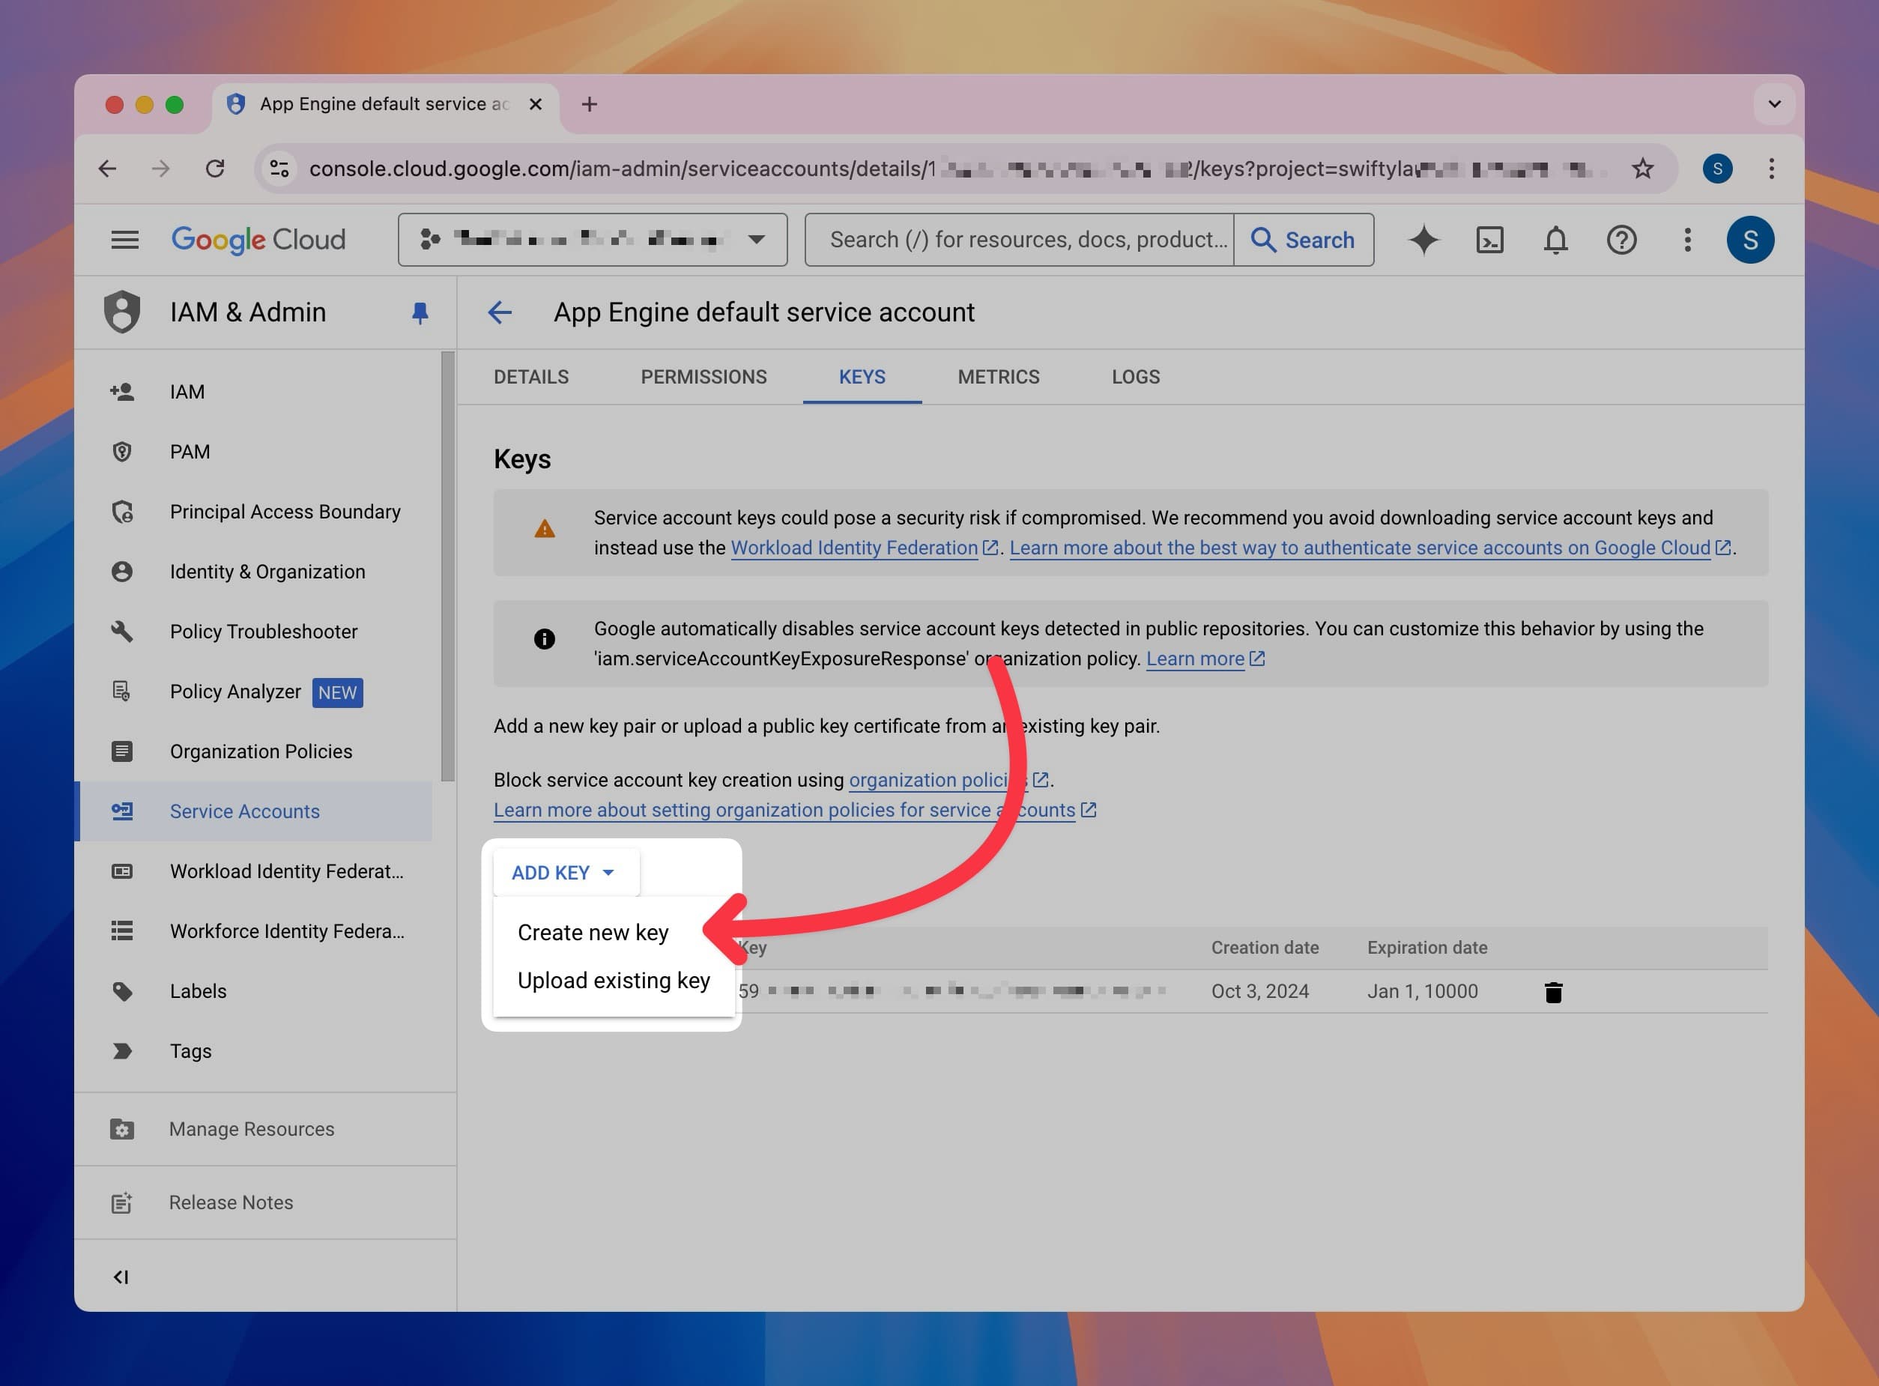Open Labels in the sidebar

[x=254, y=992]
